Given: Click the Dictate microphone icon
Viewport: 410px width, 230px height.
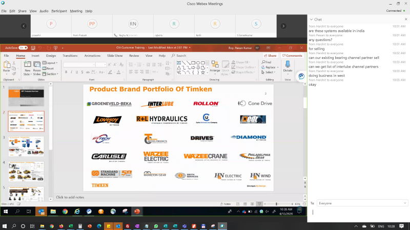Looking at the screenshot, I should [287, 65].
